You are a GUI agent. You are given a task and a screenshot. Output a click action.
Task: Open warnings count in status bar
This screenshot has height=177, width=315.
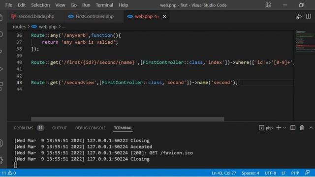point(12,173)
